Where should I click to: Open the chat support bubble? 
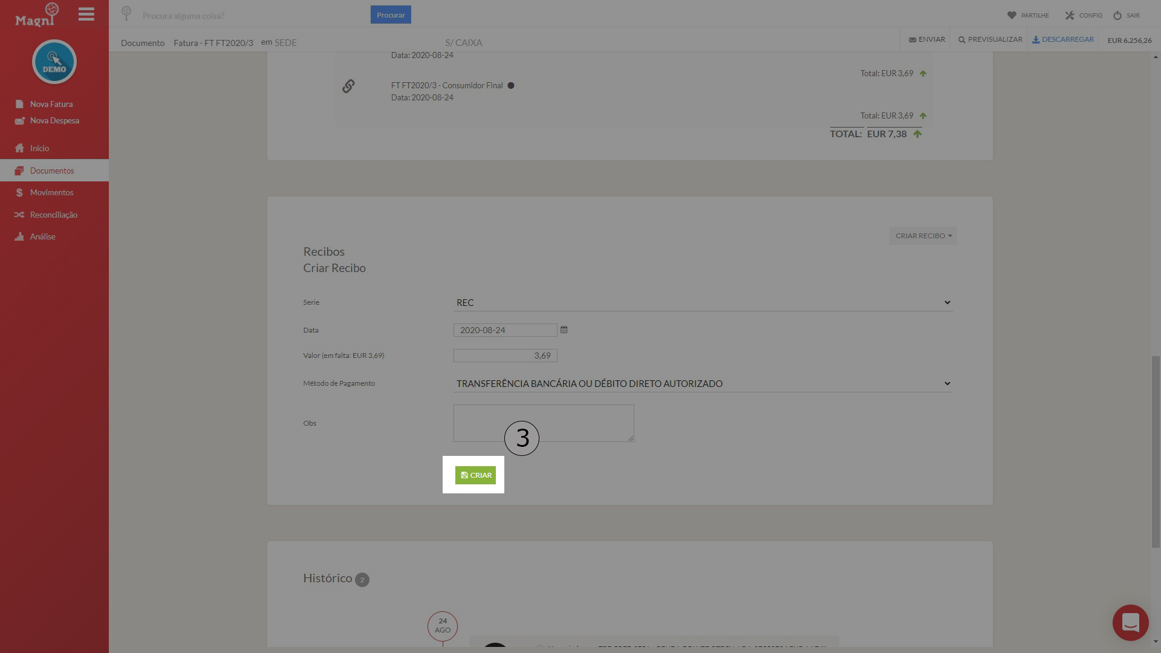[x=1130, y=622]
